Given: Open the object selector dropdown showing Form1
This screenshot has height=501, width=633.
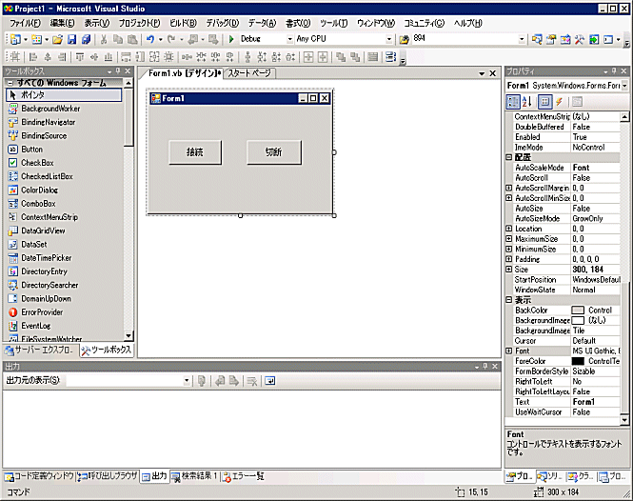Looking at the screenshot, I should pos(624,86).
